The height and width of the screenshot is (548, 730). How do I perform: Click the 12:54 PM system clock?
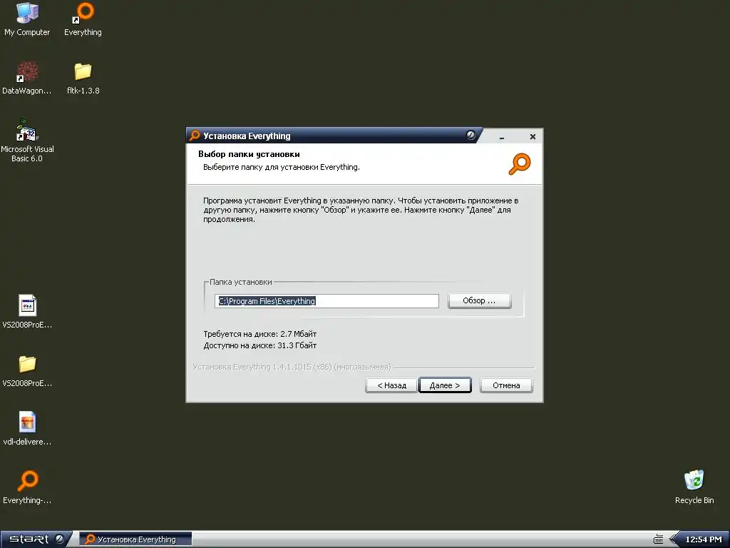coord(704,539)
